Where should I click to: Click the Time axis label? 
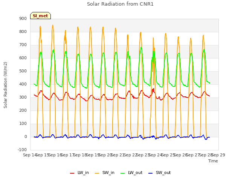[213, 161]
